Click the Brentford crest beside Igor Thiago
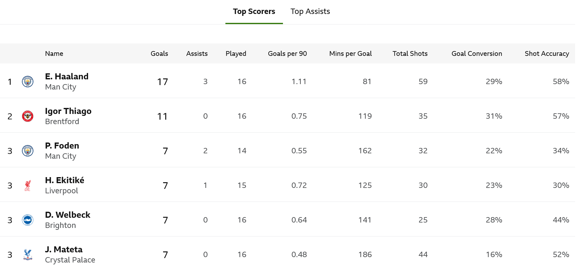Viewport: 578px width, 266px height. coord(28,116)
